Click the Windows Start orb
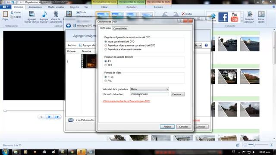 (5, 152)
